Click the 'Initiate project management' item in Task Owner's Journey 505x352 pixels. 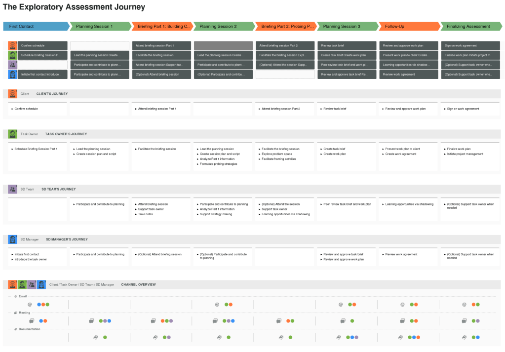(465, 154)
